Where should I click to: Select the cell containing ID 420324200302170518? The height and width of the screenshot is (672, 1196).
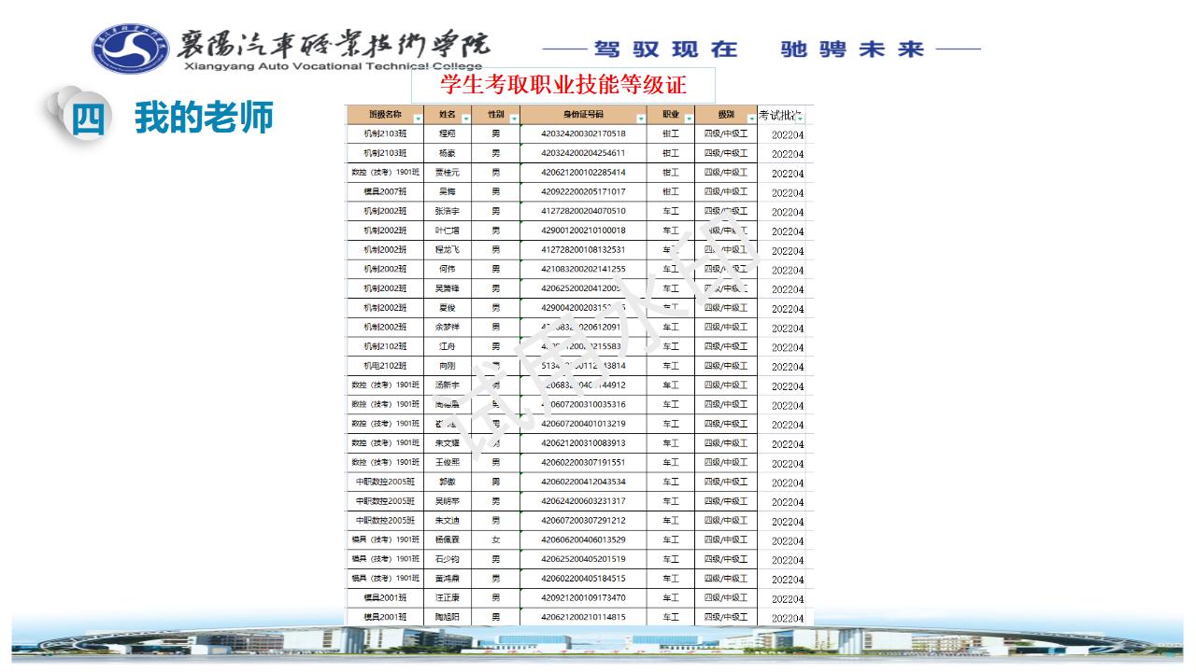coord(583,133)
